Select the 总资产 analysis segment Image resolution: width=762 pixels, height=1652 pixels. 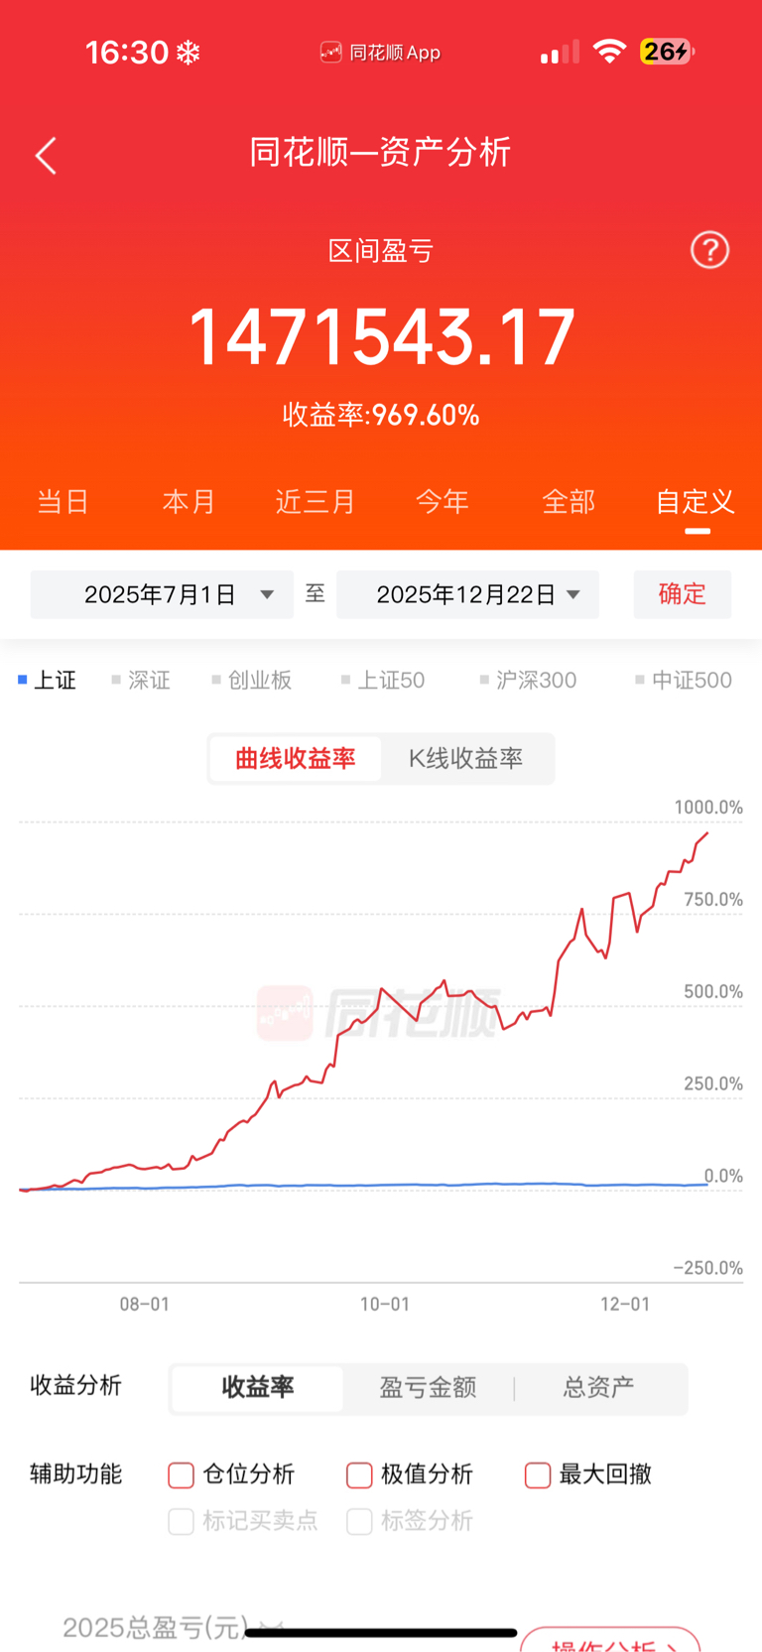pyautogui.click(x=598, y=1387)
